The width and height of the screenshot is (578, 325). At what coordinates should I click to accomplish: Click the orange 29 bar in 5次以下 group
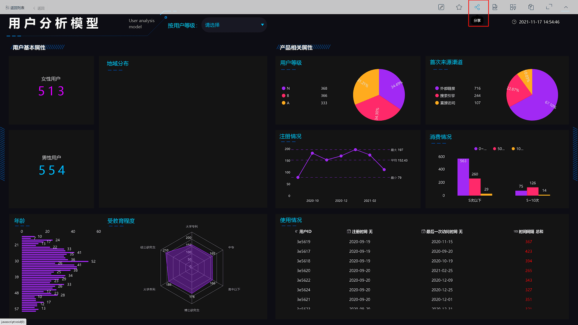pos(486,194)
